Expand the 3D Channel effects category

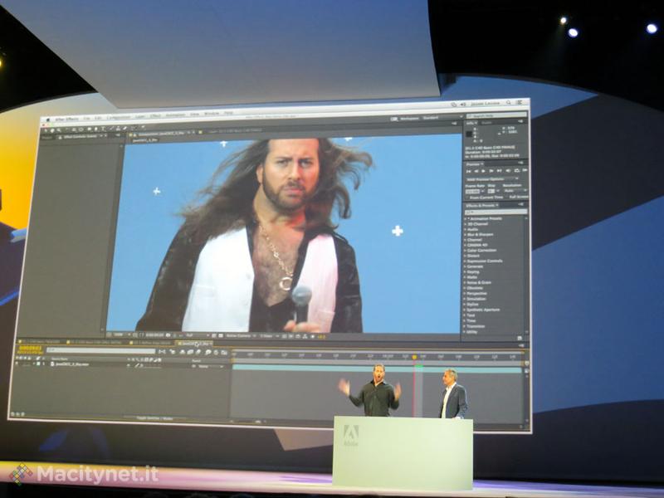466,224
